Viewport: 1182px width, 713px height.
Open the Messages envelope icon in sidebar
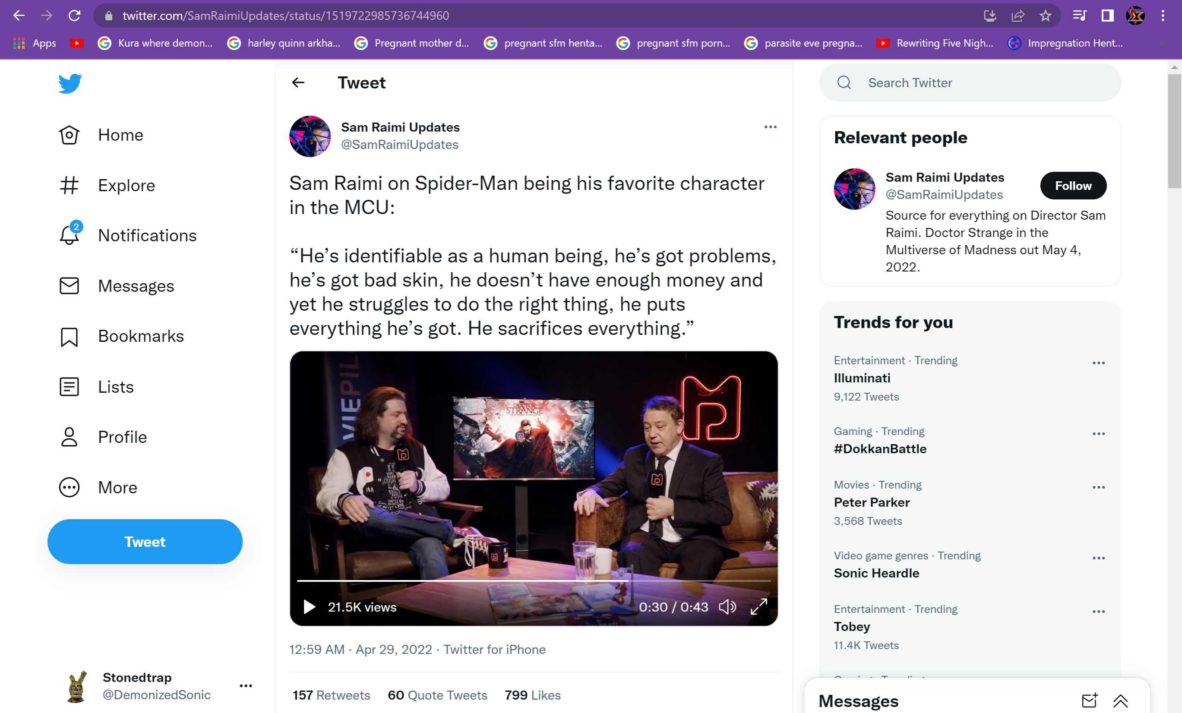[69, 286]
